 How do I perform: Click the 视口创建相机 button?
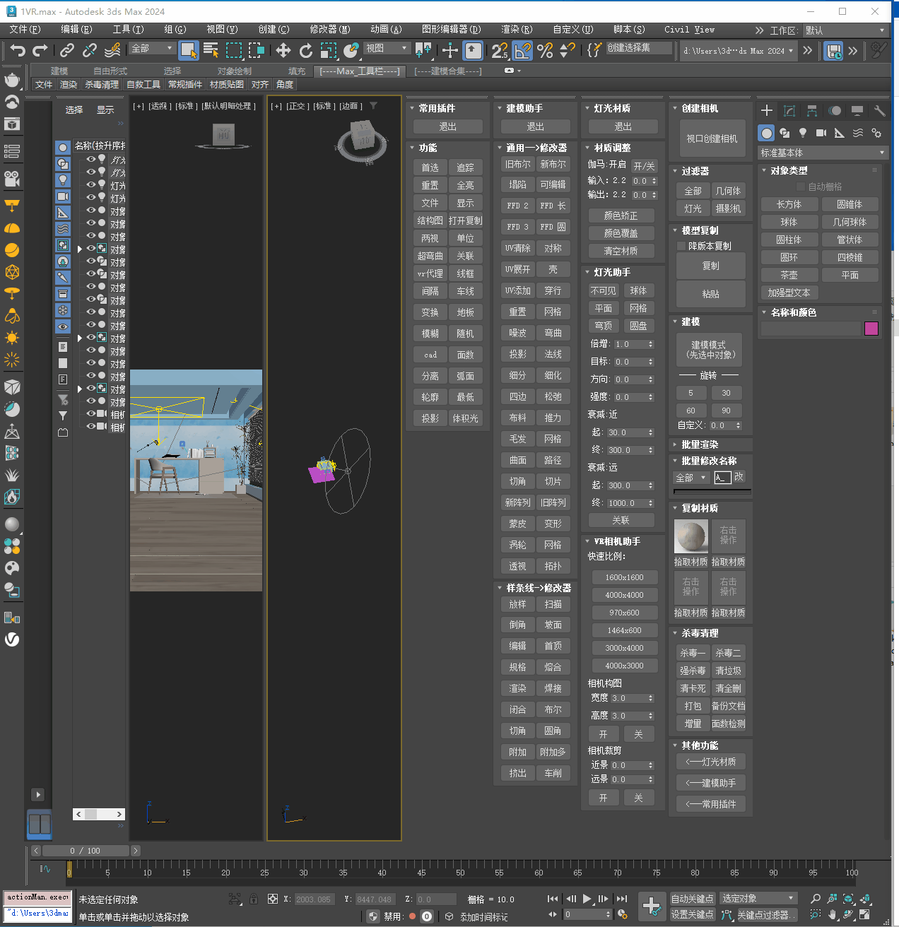(x=711, y=138)
